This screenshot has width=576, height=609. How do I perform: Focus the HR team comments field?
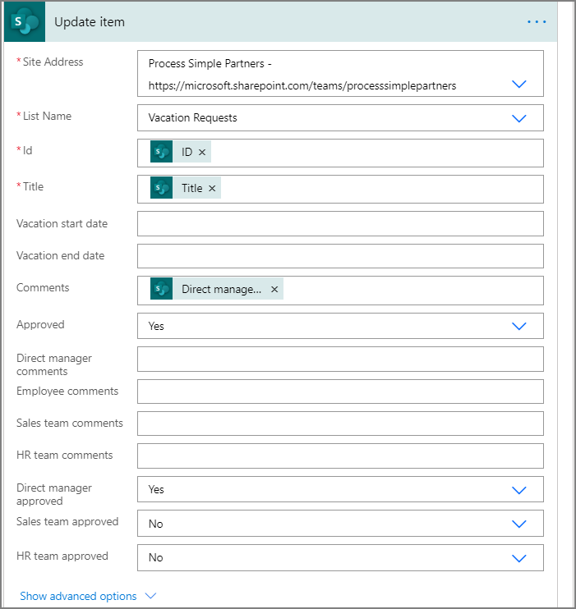tap(340, 456)
